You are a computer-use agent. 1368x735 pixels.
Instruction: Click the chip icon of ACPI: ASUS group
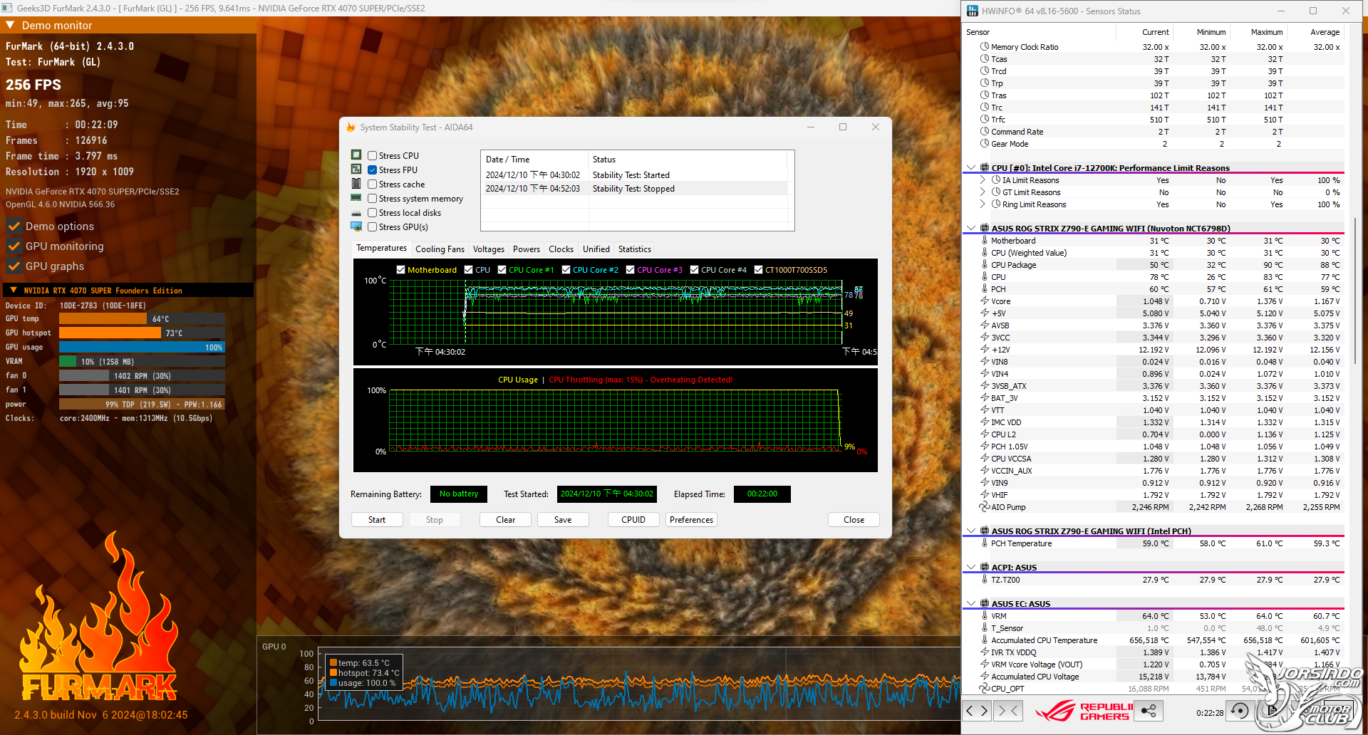point(985,568)
